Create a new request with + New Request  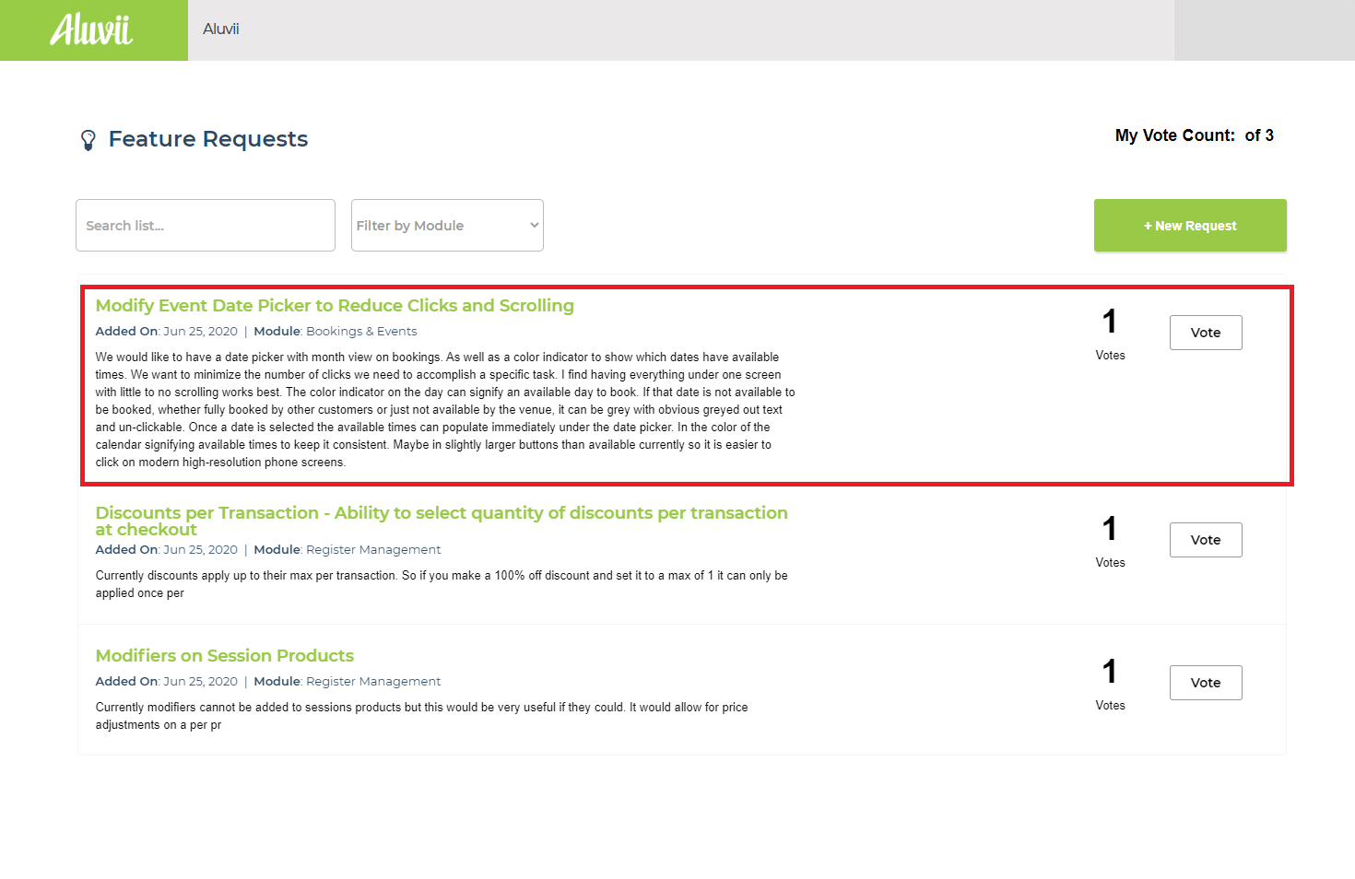1190,226
